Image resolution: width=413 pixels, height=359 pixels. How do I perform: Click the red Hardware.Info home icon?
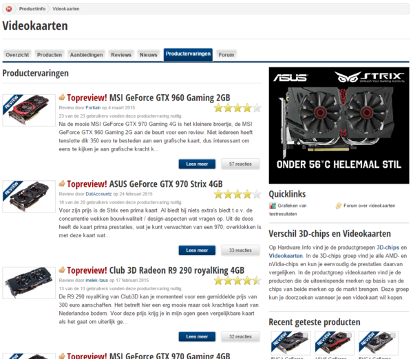[x=9, y=9]
